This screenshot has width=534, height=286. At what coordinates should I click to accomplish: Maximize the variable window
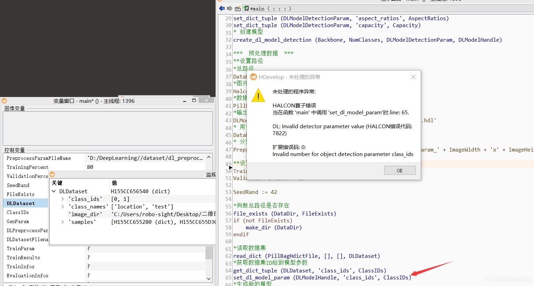194,100
